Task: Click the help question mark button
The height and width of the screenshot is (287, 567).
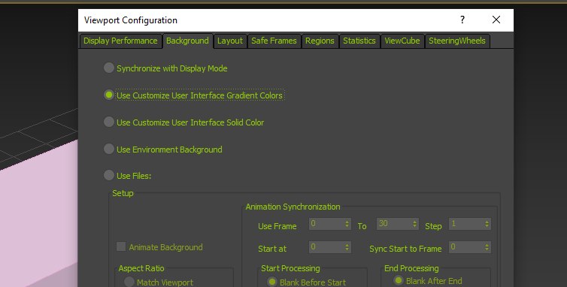Action: [462, 20]
